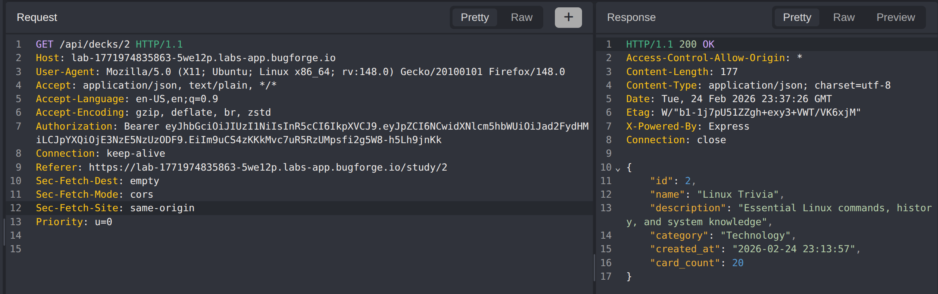Click the Response panel title
The height and width of the screenshot is (294, 938).
coord(631,17)
